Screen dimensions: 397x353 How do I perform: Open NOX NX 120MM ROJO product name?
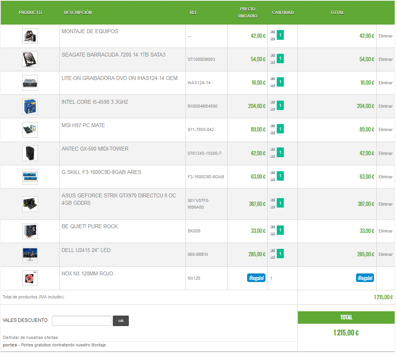click(87, 274)
